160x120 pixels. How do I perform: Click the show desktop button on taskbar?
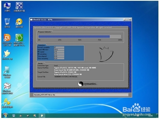click(x=157, y=116)
